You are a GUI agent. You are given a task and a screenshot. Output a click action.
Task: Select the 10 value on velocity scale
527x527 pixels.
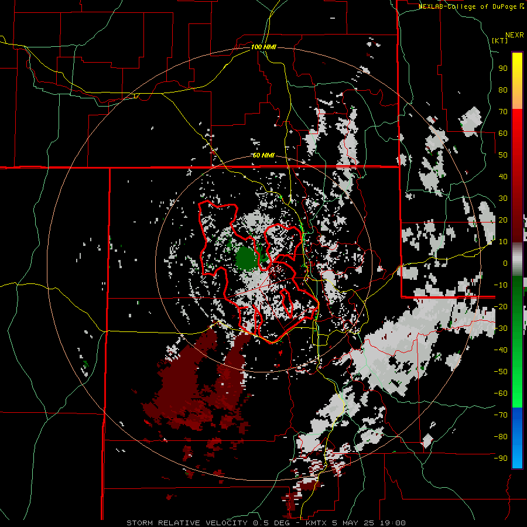(503, 242)
